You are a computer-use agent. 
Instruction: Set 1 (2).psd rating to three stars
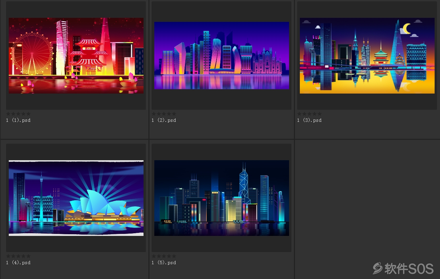pyautogui.click(x=164, y=114)
